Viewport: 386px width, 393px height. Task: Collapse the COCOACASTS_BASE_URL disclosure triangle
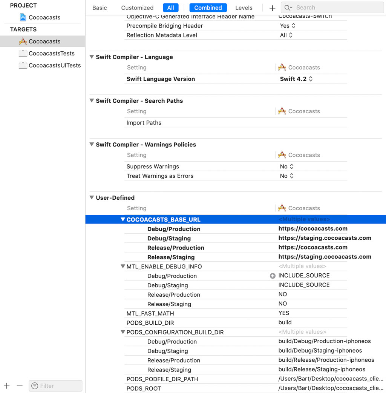(123, 219)
